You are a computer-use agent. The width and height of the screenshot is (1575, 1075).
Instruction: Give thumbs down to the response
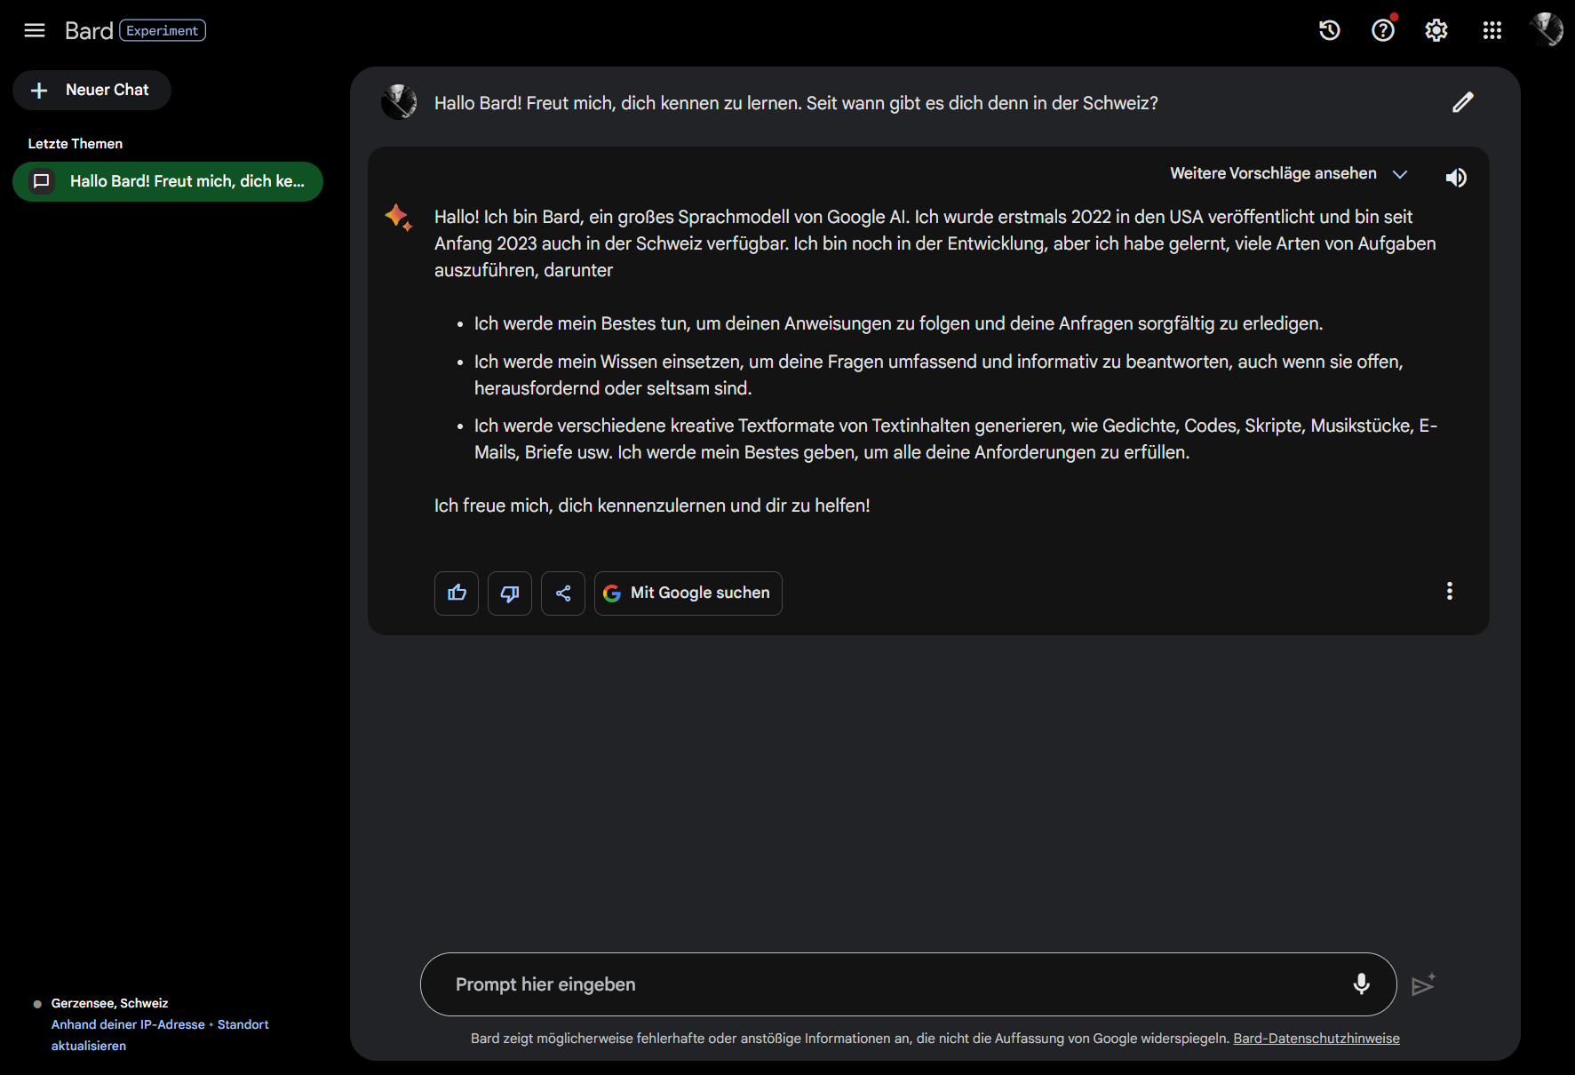point(510,593)
